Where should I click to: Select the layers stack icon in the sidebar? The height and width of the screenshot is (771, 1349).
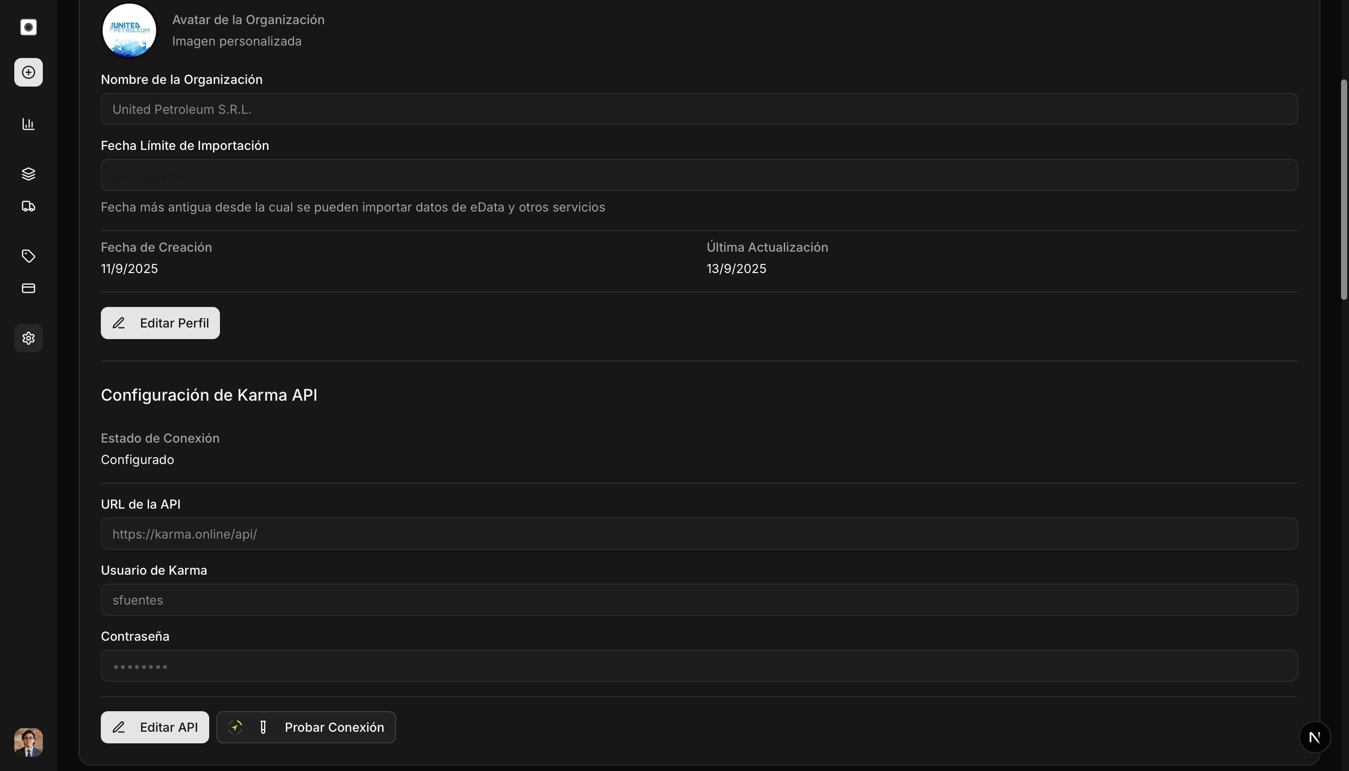28,174
